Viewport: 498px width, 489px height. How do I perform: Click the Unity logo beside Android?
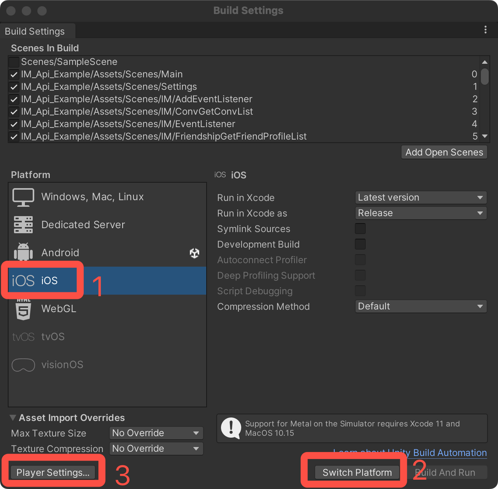point(195,253)
